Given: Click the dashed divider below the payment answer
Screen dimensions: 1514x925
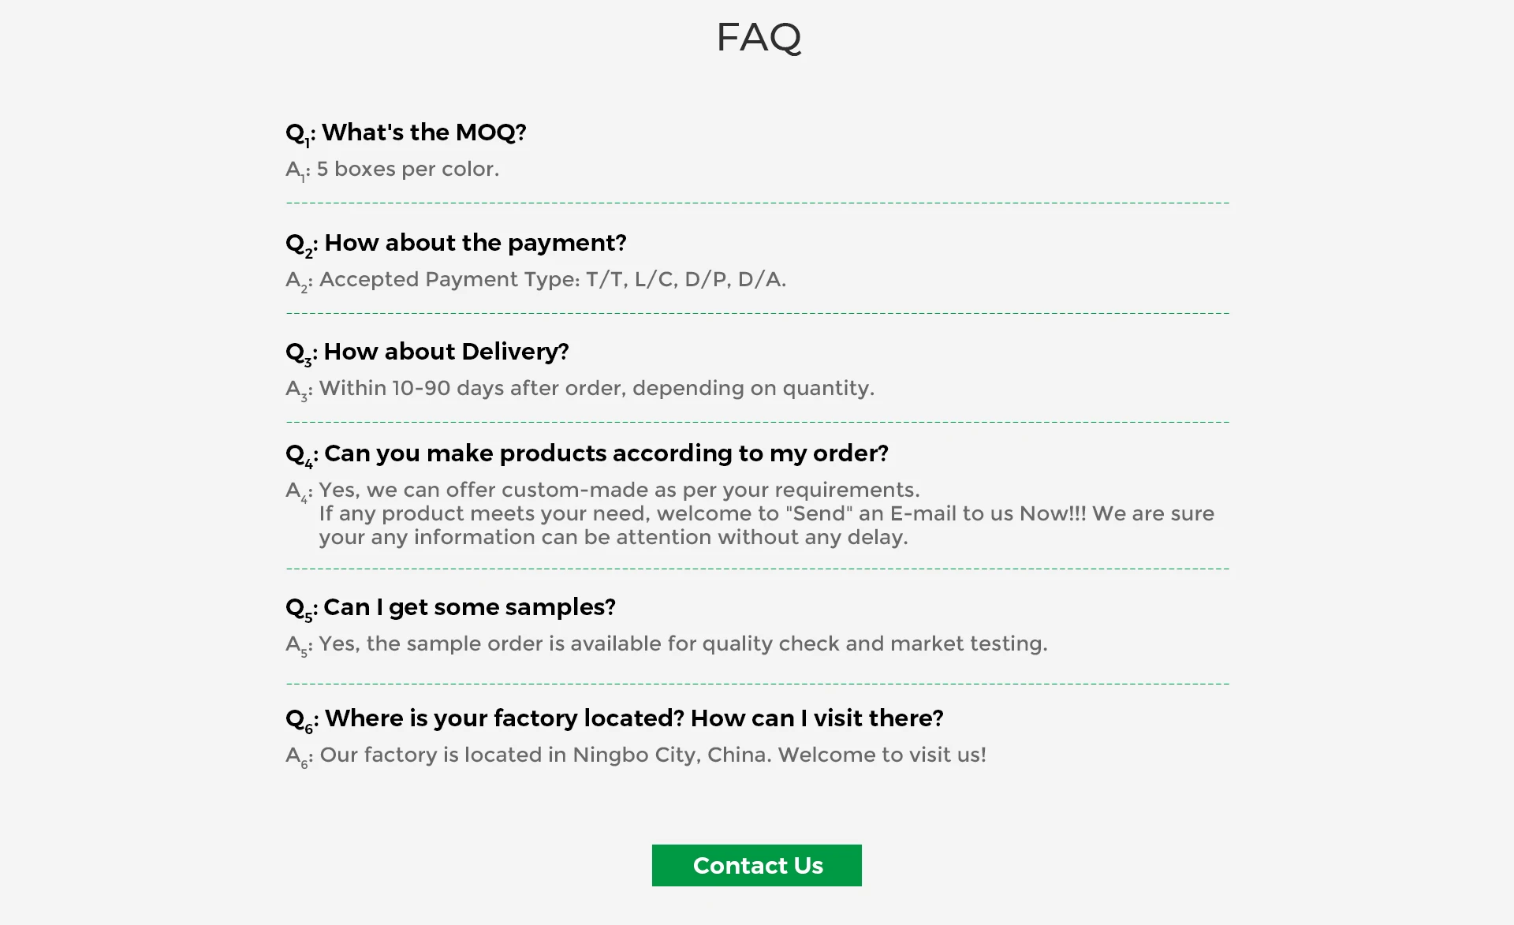Looking at the screenshot, I should pyautogui.click(x=757, y=313).
